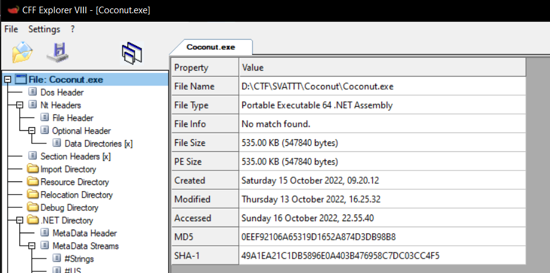Click the Portable Executable 64 .NET Assembly value
The width and height of the screenshot is (550, 273).
tap(317, 105)
